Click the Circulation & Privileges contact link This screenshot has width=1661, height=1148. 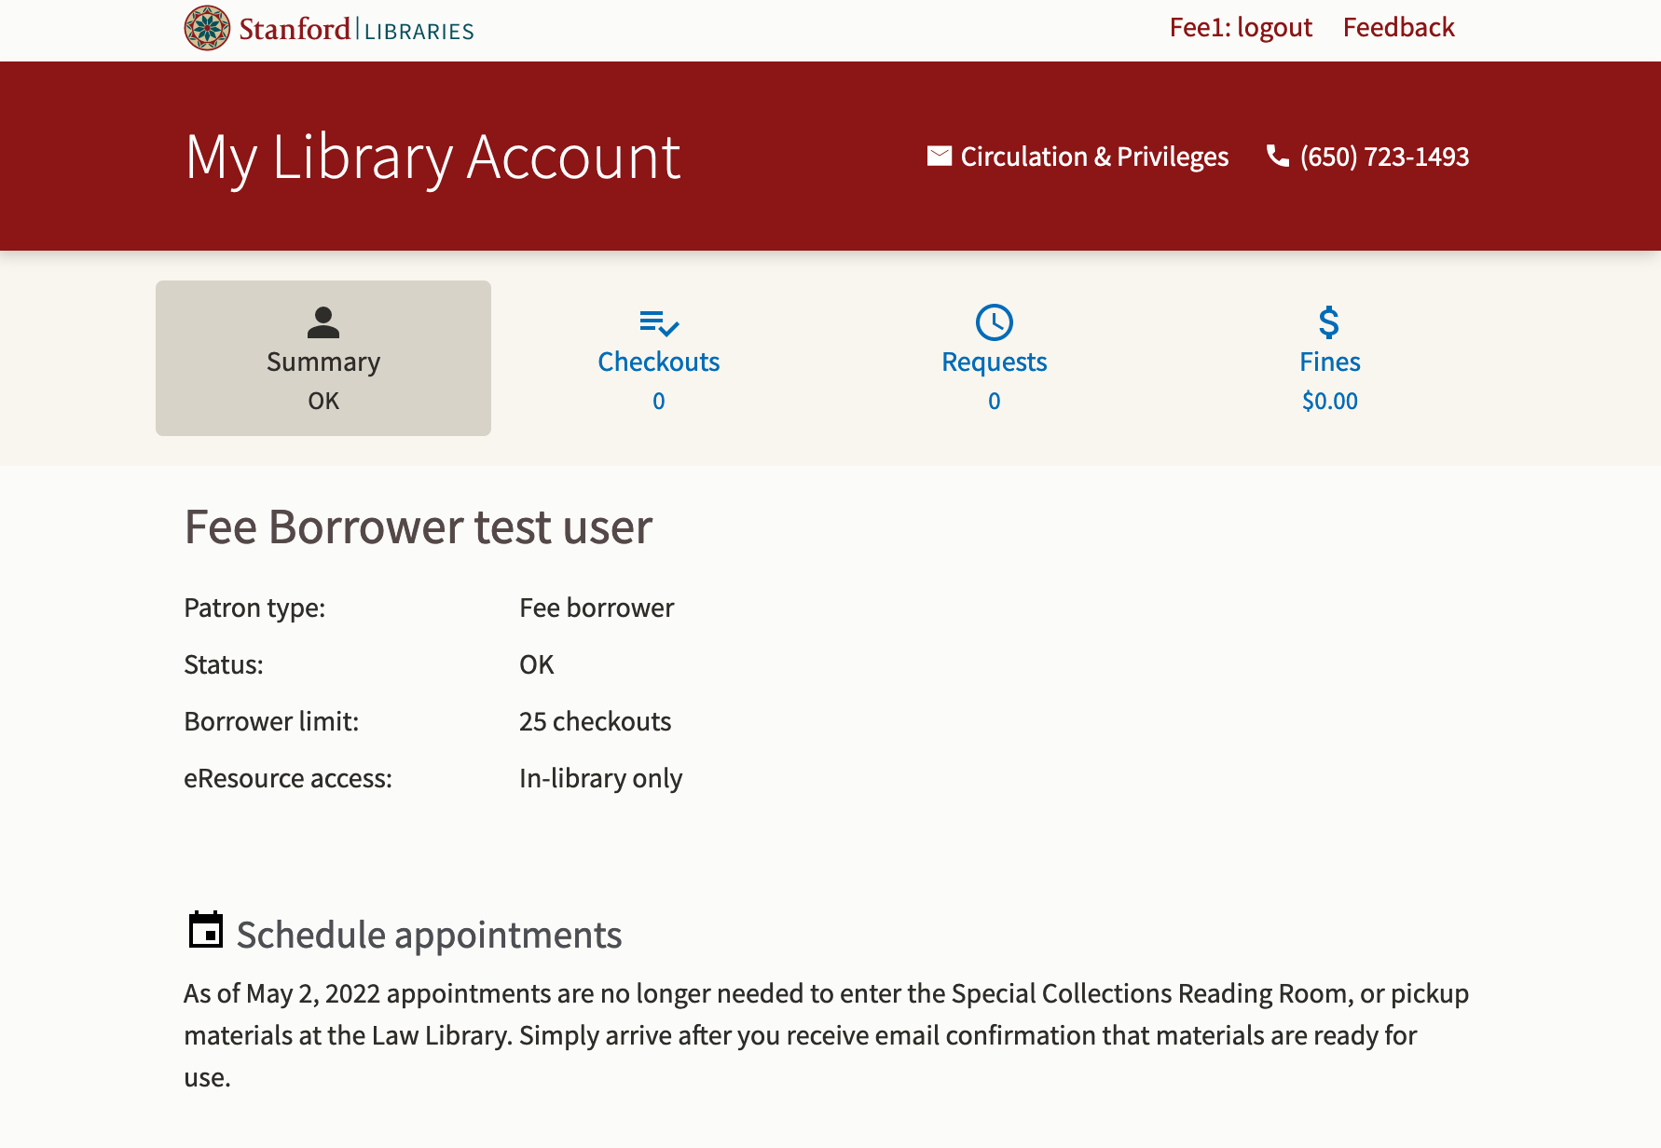click(1094, 156)
